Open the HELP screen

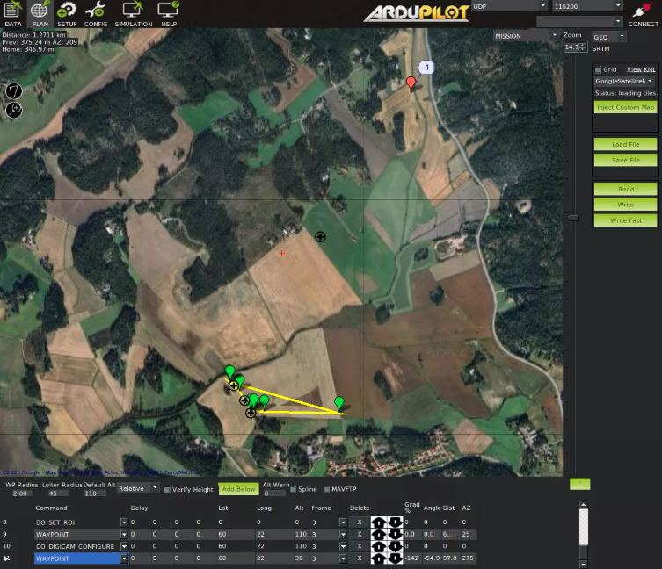coord(169,14)
